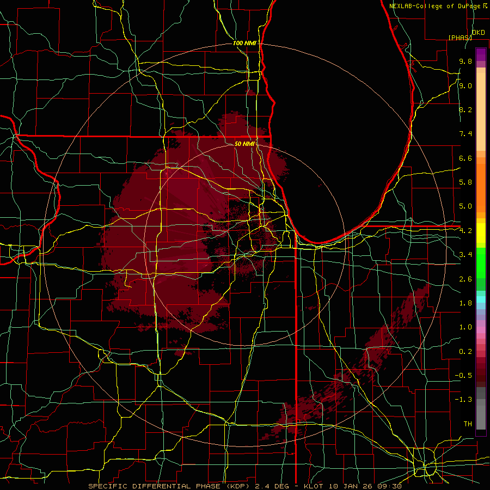Click the 9.0 scale value

465,85
